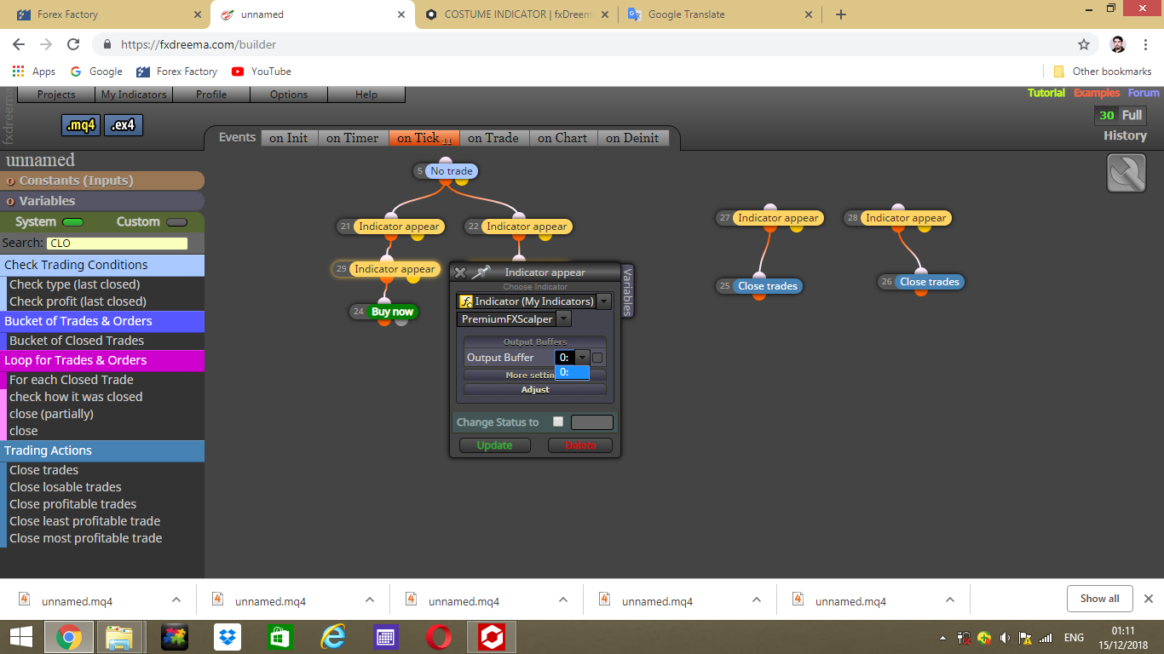Open the Examples link
The height and width of the screenshot is (654, 1164).
1097,93
